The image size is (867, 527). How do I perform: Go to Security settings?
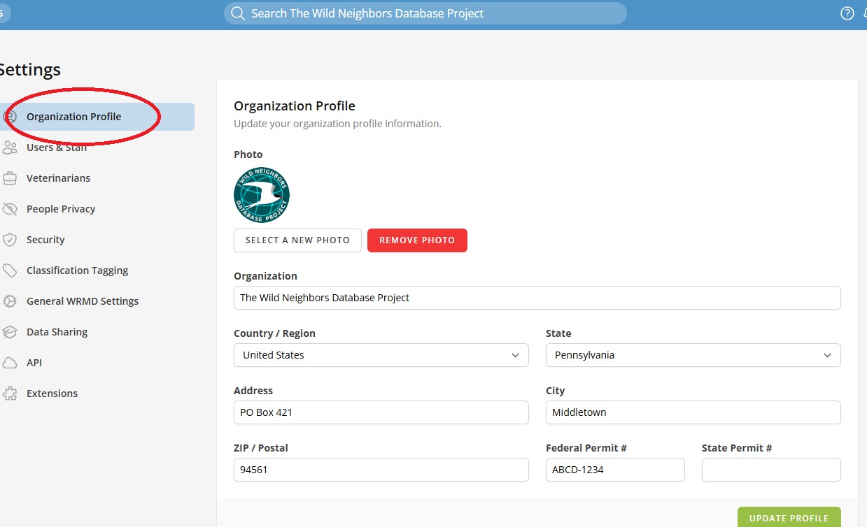[45, 240]
